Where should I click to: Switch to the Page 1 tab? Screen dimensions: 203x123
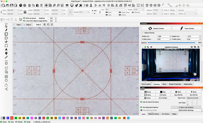18,25
